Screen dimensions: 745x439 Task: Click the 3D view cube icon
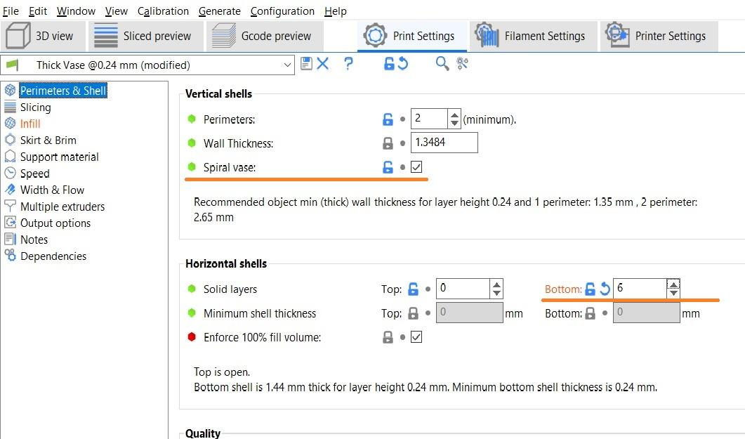click(18, 36)
